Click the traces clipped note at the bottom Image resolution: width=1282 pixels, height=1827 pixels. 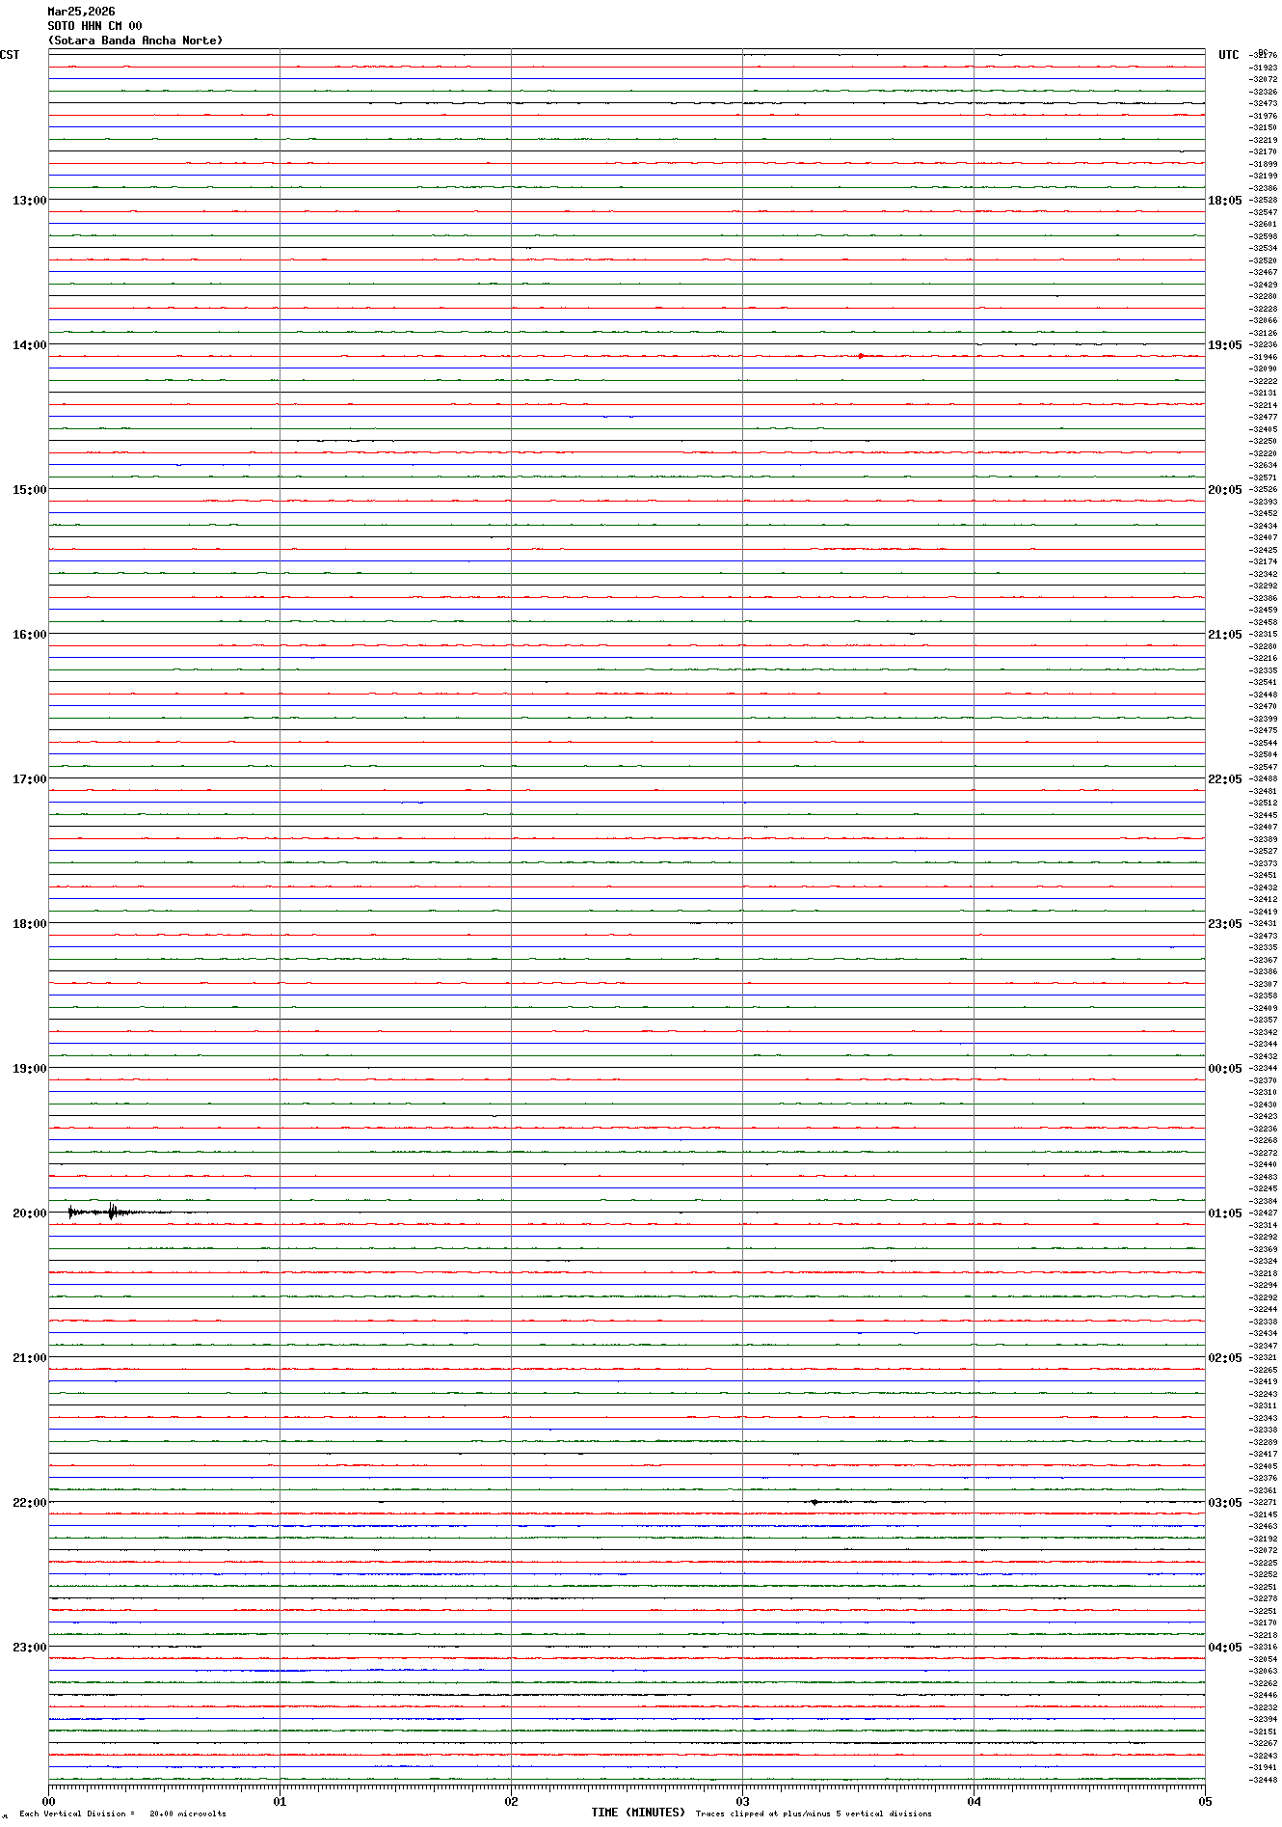click(x=814, y=1813)
